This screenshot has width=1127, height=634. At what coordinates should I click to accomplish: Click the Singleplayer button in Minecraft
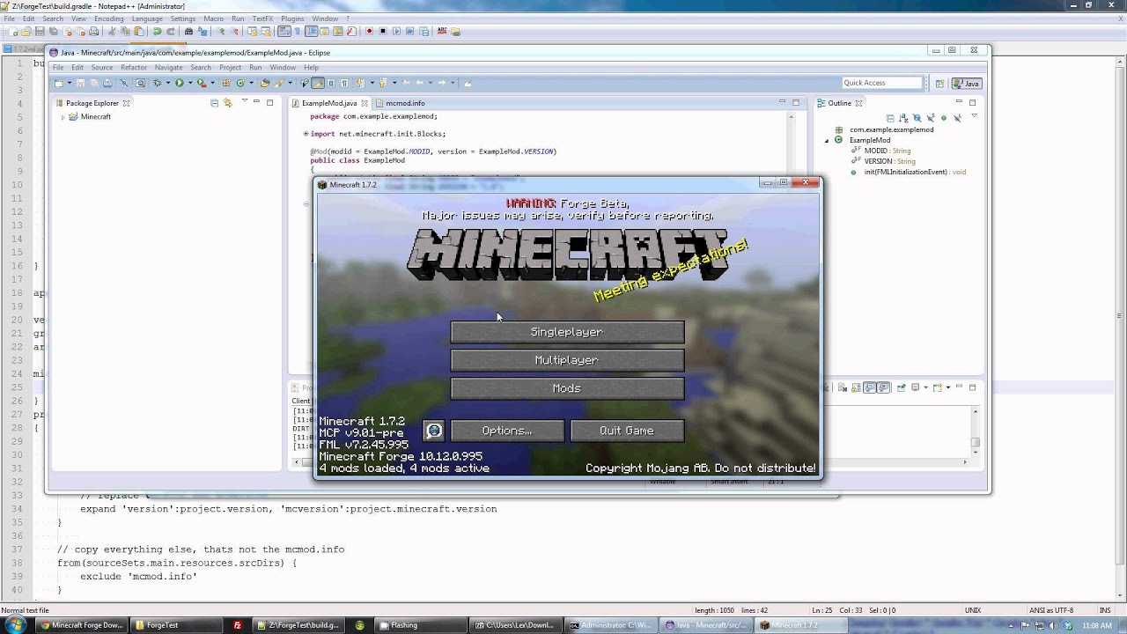(x=567, y=332)
